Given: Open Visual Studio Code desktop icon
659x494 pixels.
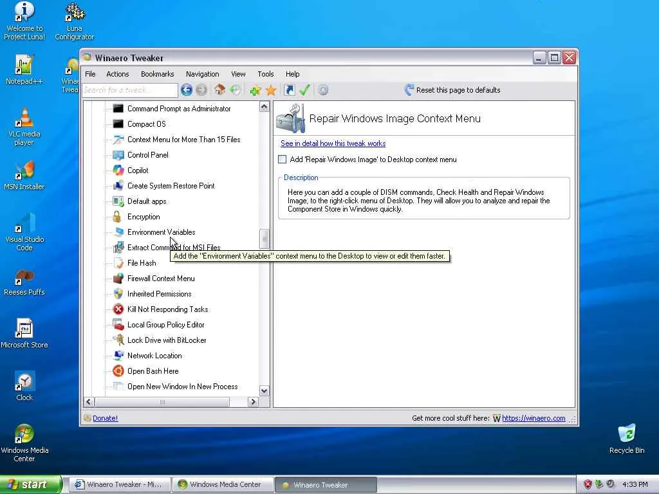Looking at the screenshot, I should (24, 232).
